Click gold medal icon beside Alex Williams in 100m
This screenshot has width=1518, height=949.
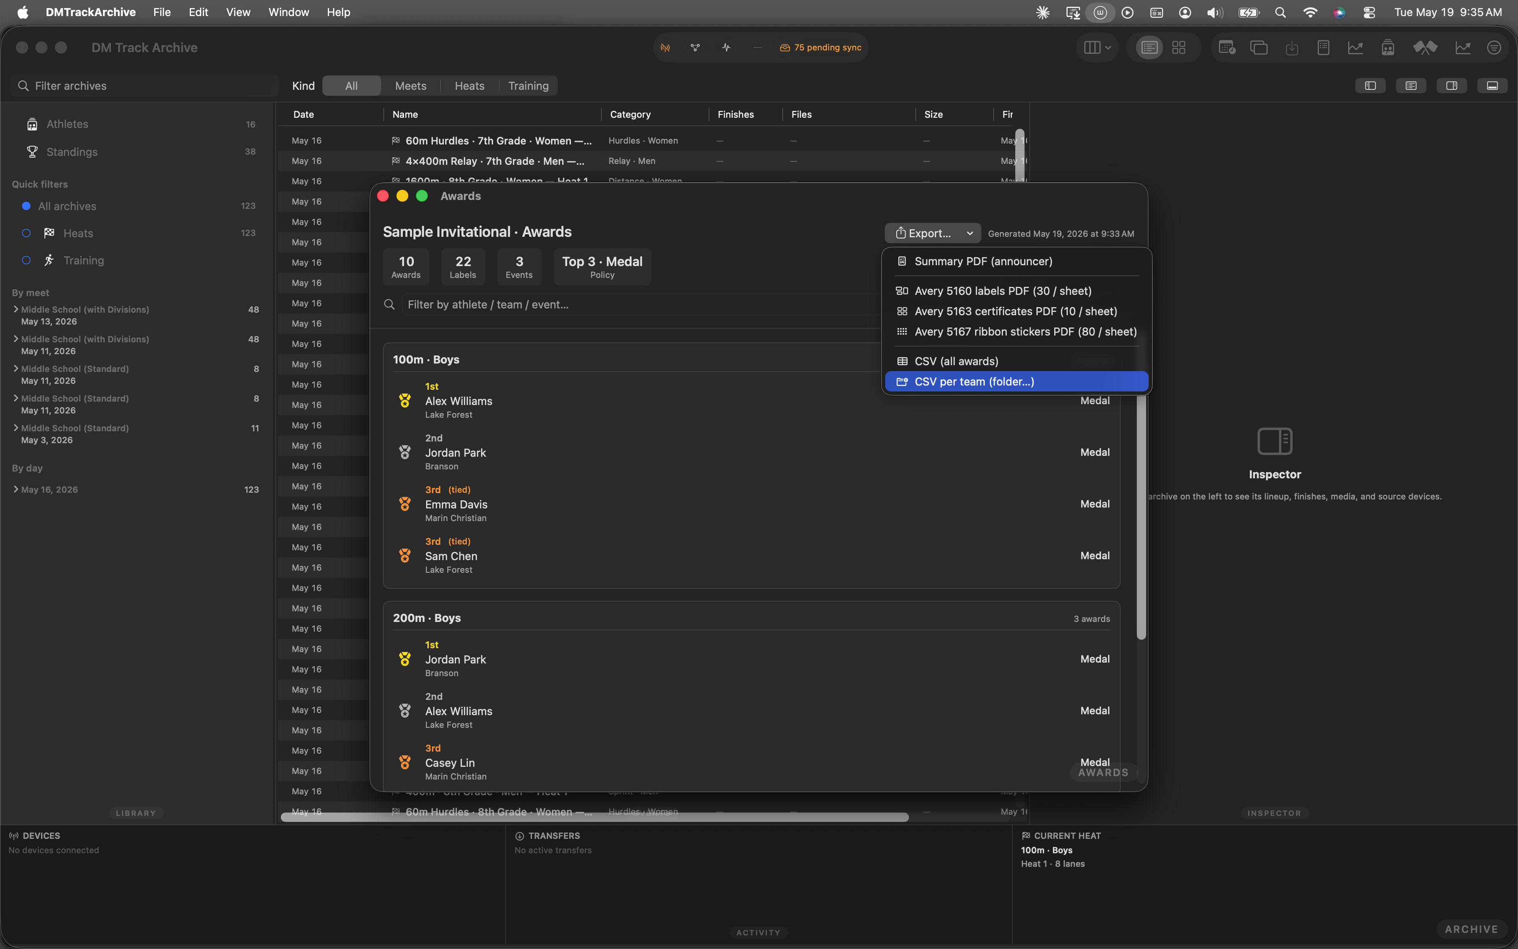tap(405, 400)
